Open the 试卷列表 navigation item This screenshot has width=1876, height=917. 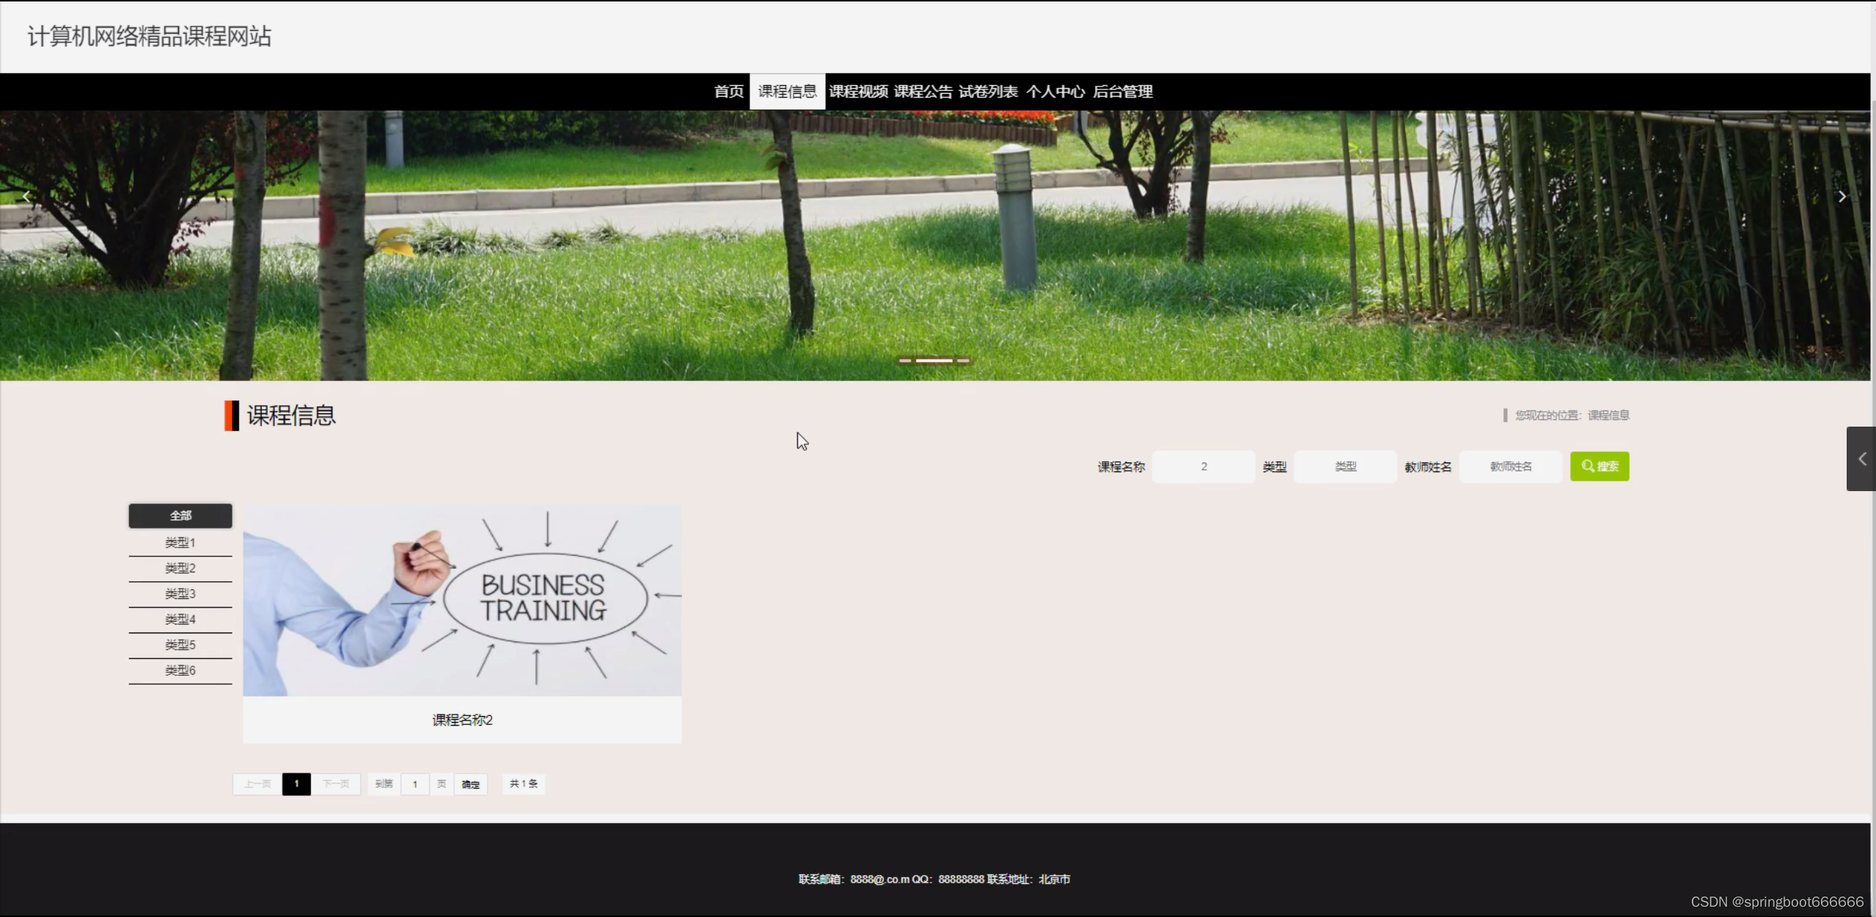[988, 92]
